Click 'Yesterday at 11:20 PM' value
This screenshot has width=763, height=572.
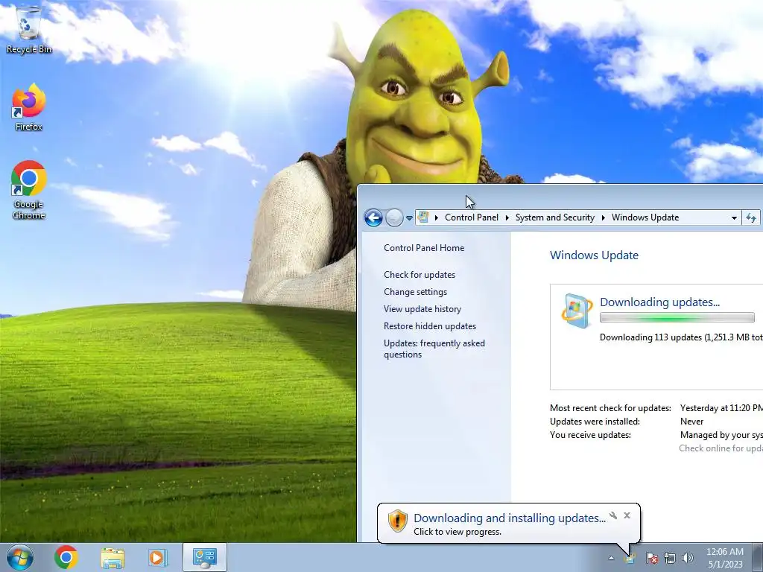pos(721,408)
